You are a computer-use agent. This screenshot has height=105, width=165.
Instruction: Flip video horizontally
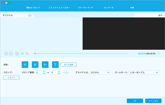pyautogui.click(x=45, y=65)
